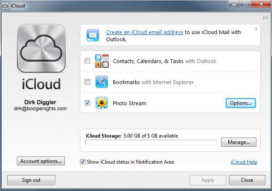
Task: Minimize the iCloud window
Action: pyautogui.click(x=234, y=4)
